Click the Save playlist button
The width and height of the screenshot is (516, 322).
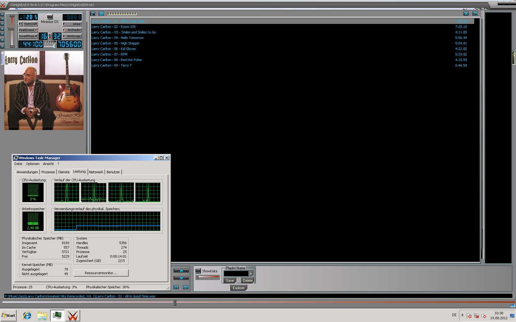point(230,280)
